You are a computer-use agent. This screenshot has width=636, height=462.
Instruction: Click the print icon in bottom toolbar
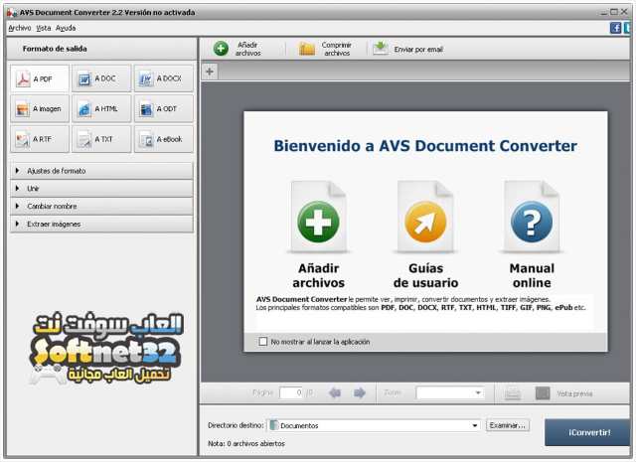513,393
